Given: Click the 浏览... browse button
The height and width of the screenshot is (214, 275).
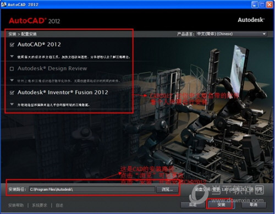Looking at the screenshot, I should click(167, 189).
